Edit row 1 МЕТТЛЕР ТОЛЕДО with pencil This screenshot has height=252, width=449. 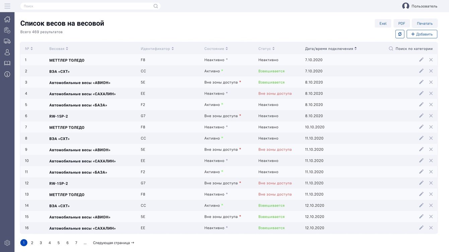coord(421,59)
